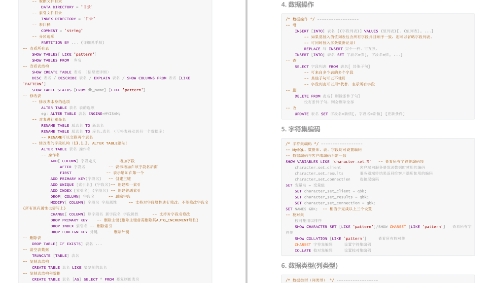The image size is (494, 284).
Task: Click the comment '-- 修改表本身的选项'
Action: pos(51,102)
